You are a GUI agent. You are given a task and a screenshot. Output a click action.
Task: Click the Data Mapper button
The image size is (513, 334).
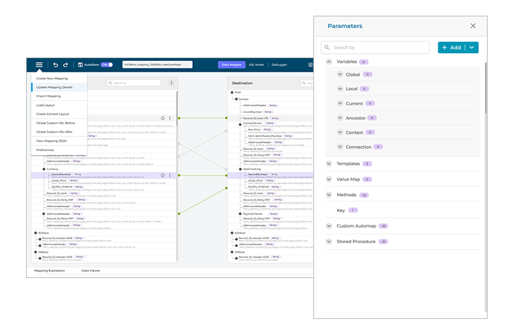click(x=231, y=65)
